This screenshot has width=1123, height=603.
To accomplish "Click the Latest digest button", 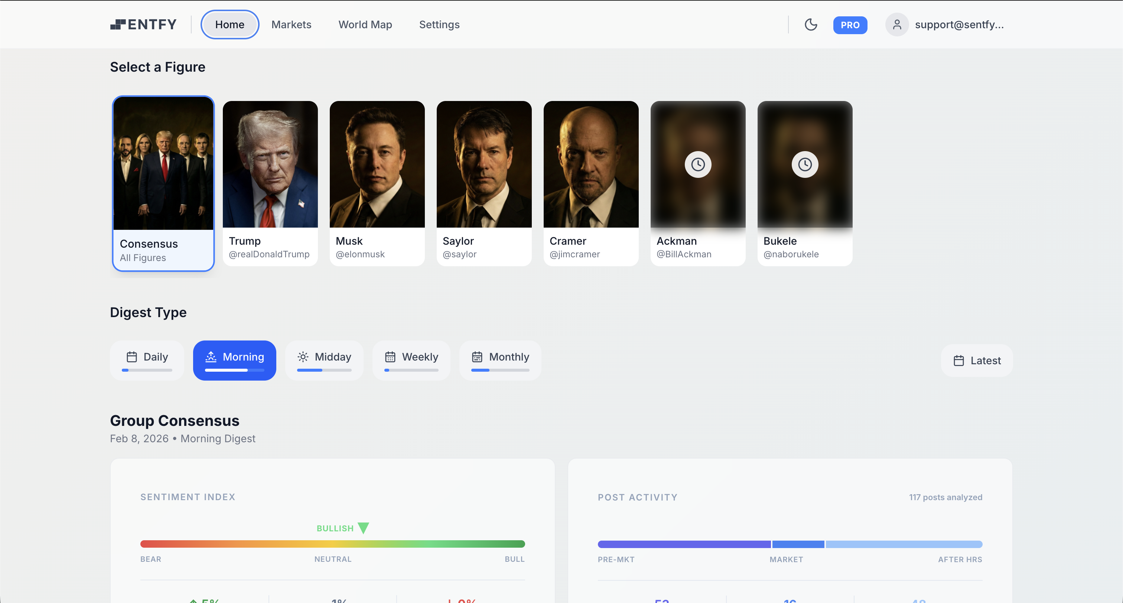I will click(976, 360).
